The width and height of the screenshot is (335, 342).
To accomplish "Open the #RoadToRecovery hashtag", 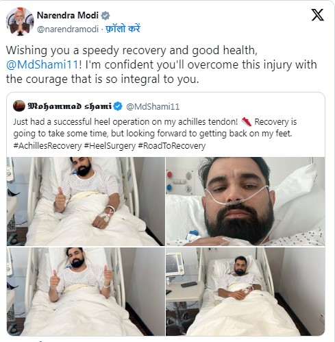I will click(172, 146).
